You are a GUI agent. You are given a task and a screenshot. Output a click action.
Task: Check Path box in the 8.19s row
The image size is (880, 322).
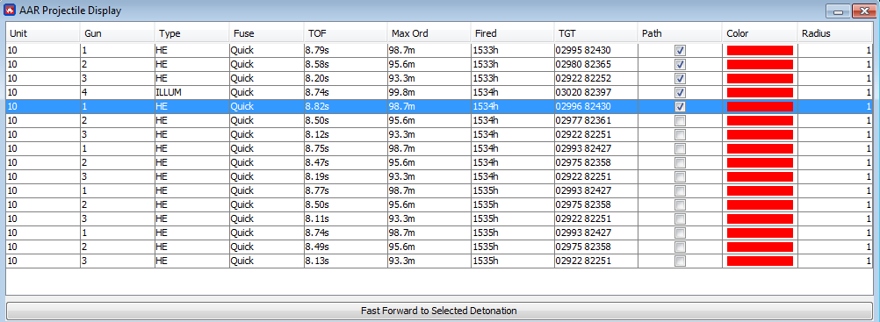coord(681,176)
